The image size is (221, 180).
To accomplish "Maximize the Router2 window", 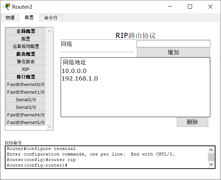I will point(190,7).
